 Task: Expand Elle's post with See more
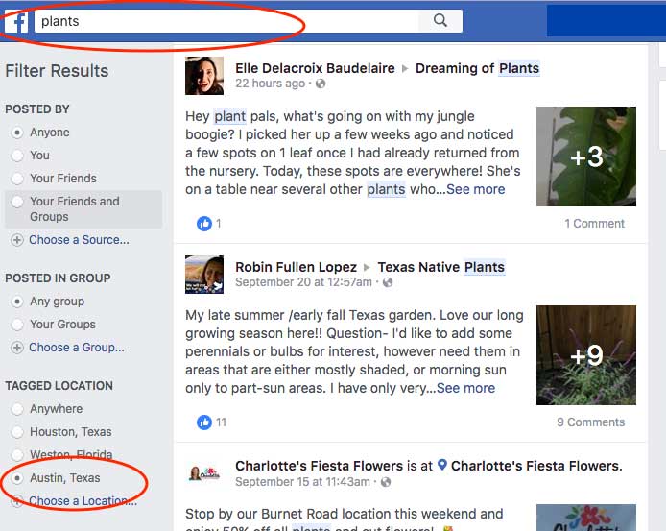(476, 189)
